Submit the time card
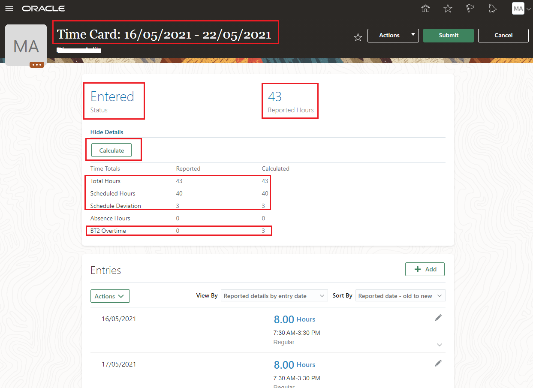Viewport: 533px width, 388px height. 448,35
